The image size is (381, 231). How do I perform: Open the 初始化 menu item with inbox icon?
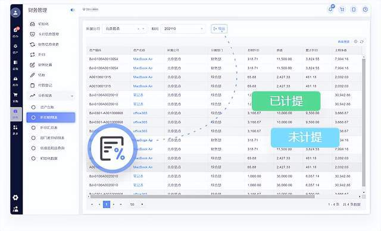(x=51, y=24)
